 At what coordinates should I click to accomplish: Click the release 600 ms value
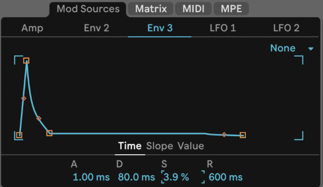226,177
